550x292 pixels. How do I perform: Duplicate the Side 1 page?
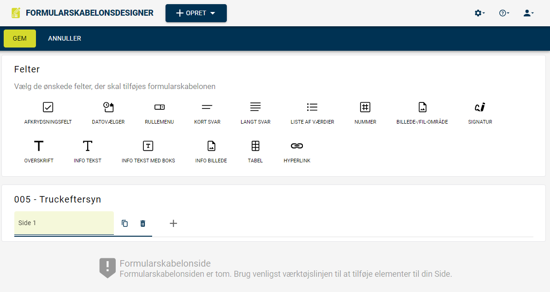(124, 223)
